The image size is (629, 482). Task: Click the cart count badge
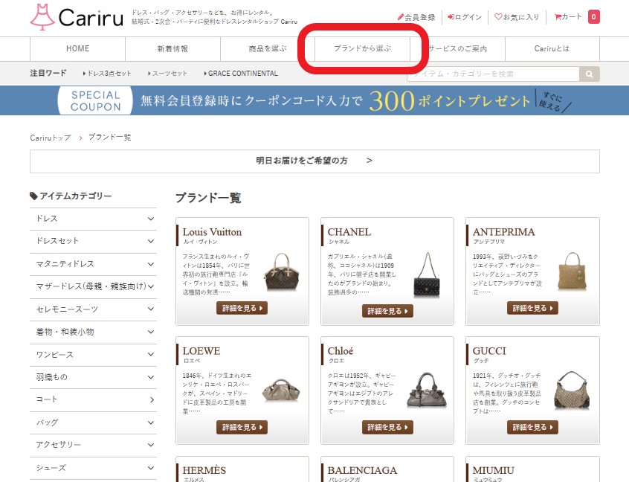point(594,17)
